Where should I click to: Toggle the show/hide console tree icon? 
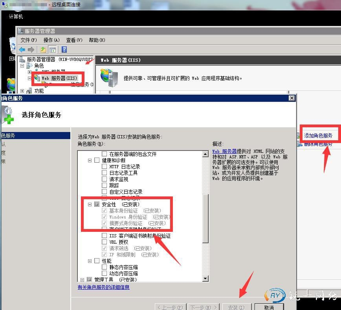tap(52, 50)
